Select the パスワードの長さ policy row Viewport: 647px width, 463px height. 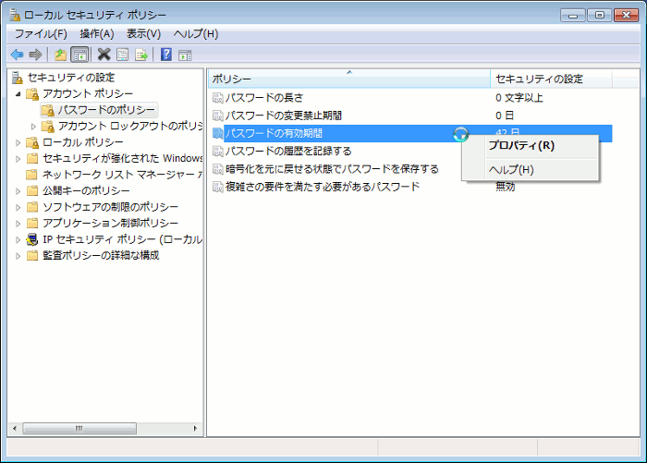[x=264, y=98]
